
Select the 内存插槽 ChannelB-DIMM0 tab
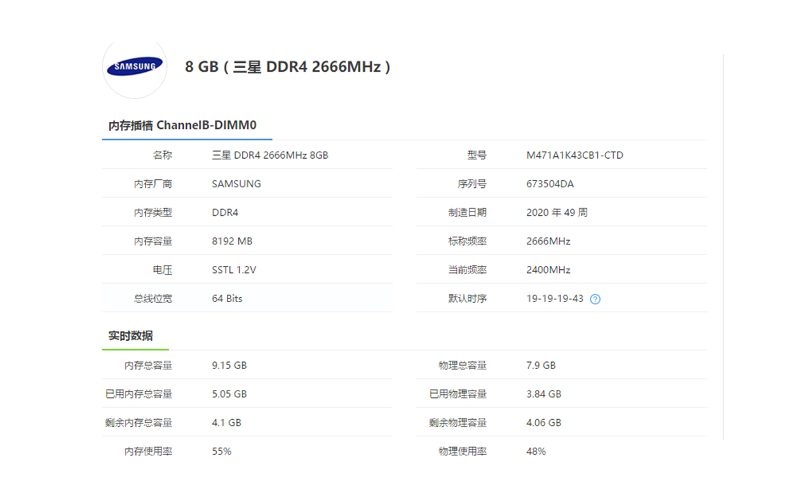pos(183,125)
